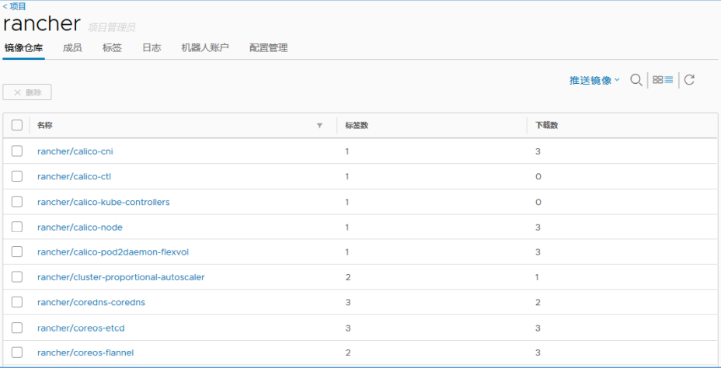Open rancher/calico-kube-controllers repository link
The height and width of the screenshot is (368, 721).
coord(103,202)
